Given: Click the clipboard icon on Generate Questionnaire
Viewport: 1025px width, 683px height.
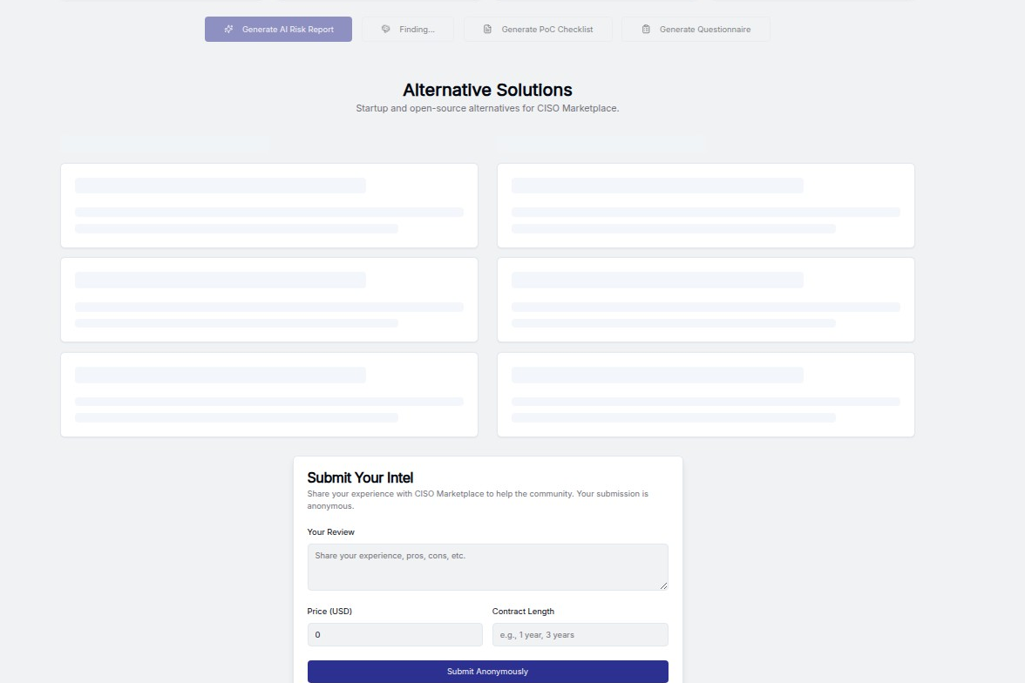Looking at the screenshot, I should click(x=646, y=30).
